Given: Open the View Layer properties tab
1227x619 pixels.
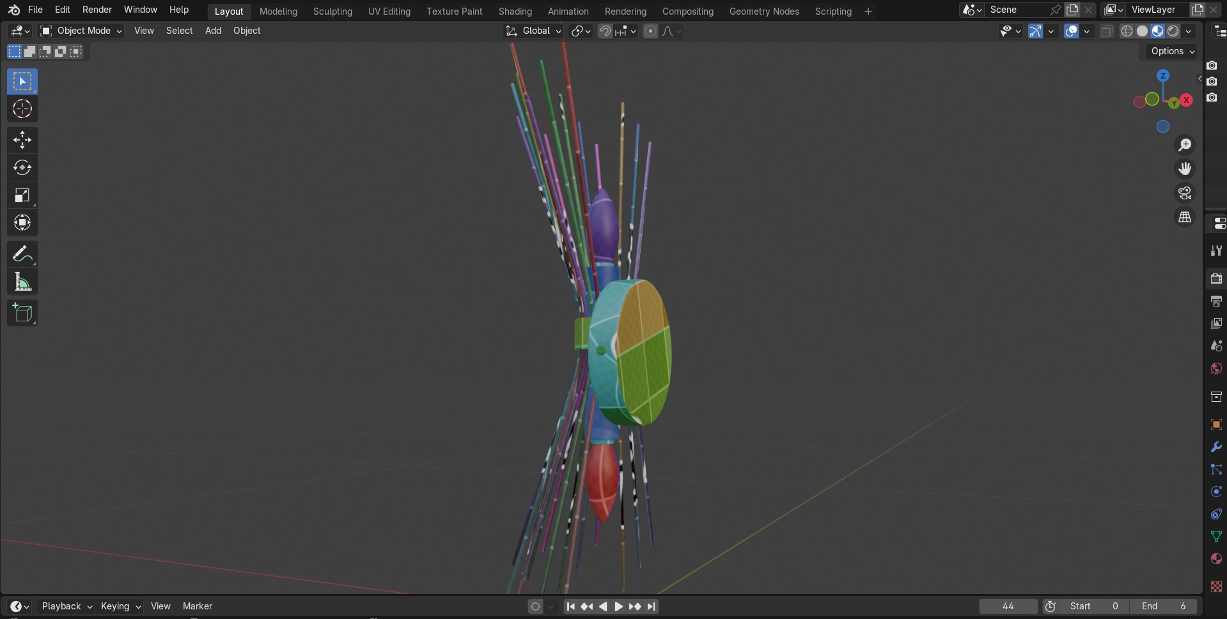Looking at the screenshot, I should (1216, 323).
